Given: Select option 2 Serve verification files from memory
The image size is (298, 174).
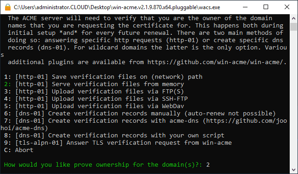Looking at the screenshot, I should [94, 84].
